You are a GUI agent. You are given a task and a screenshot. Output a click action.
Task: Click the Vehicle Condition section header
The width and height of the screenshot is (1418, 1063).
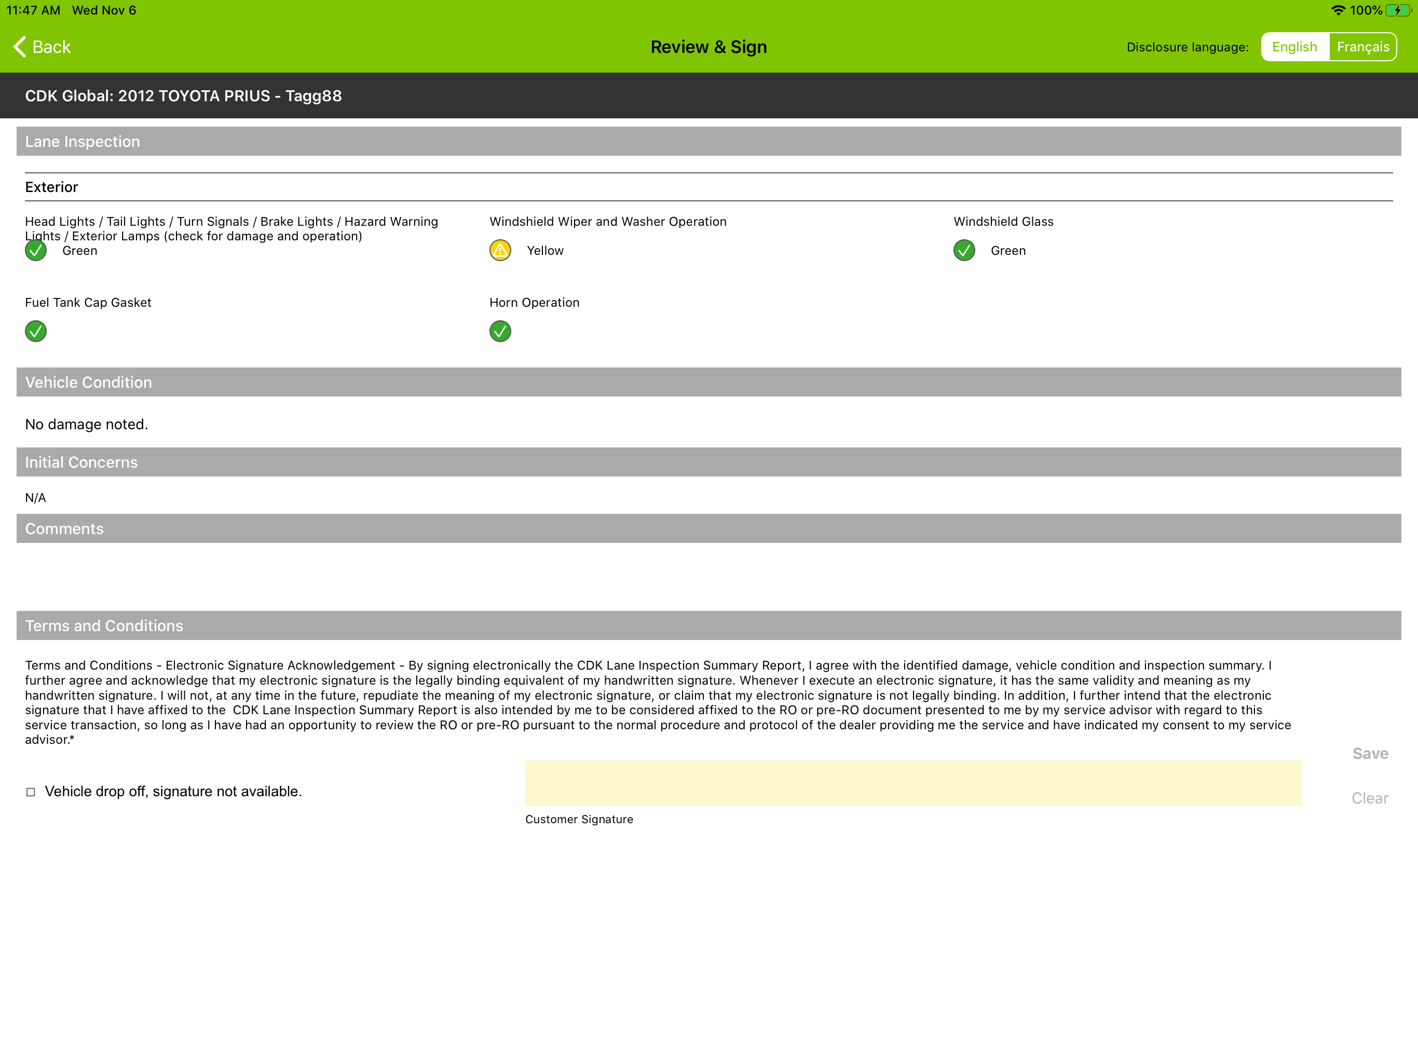pos(708,382)
